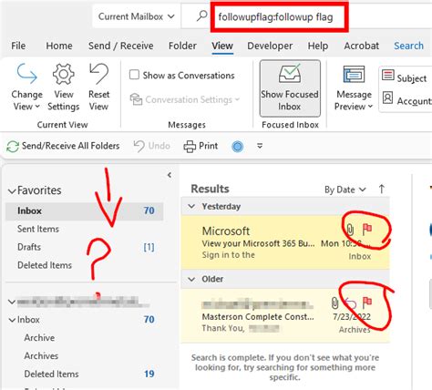Collapse the folder pane with the arrow
The image size is (432, 390).
coord(170,175)
